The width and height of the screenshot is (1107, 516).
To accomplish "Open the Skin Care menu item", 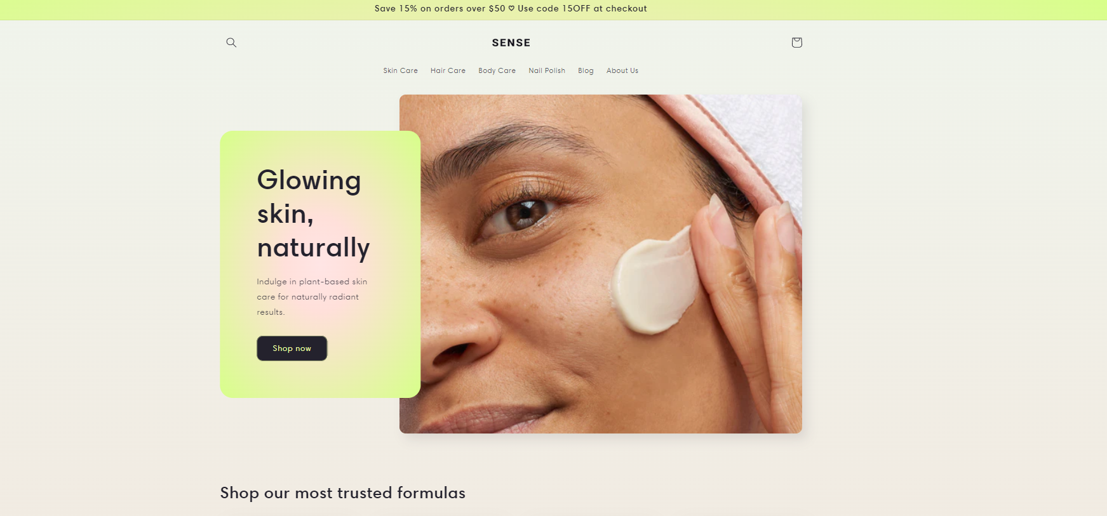I will [x=400, y=70].
